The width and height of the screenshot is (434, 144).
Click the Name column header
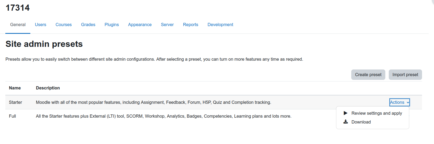(x=15, y=88)
